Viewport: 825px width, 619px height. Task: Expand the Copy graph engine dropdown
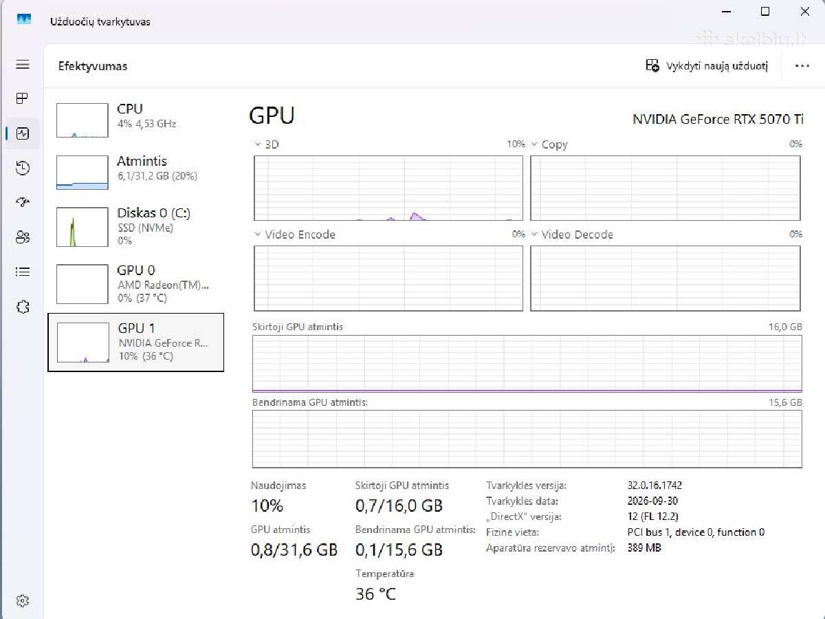[x=534, y=144]
